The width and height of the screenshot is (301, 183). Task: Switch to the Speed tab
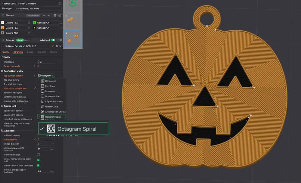point(30,52)
